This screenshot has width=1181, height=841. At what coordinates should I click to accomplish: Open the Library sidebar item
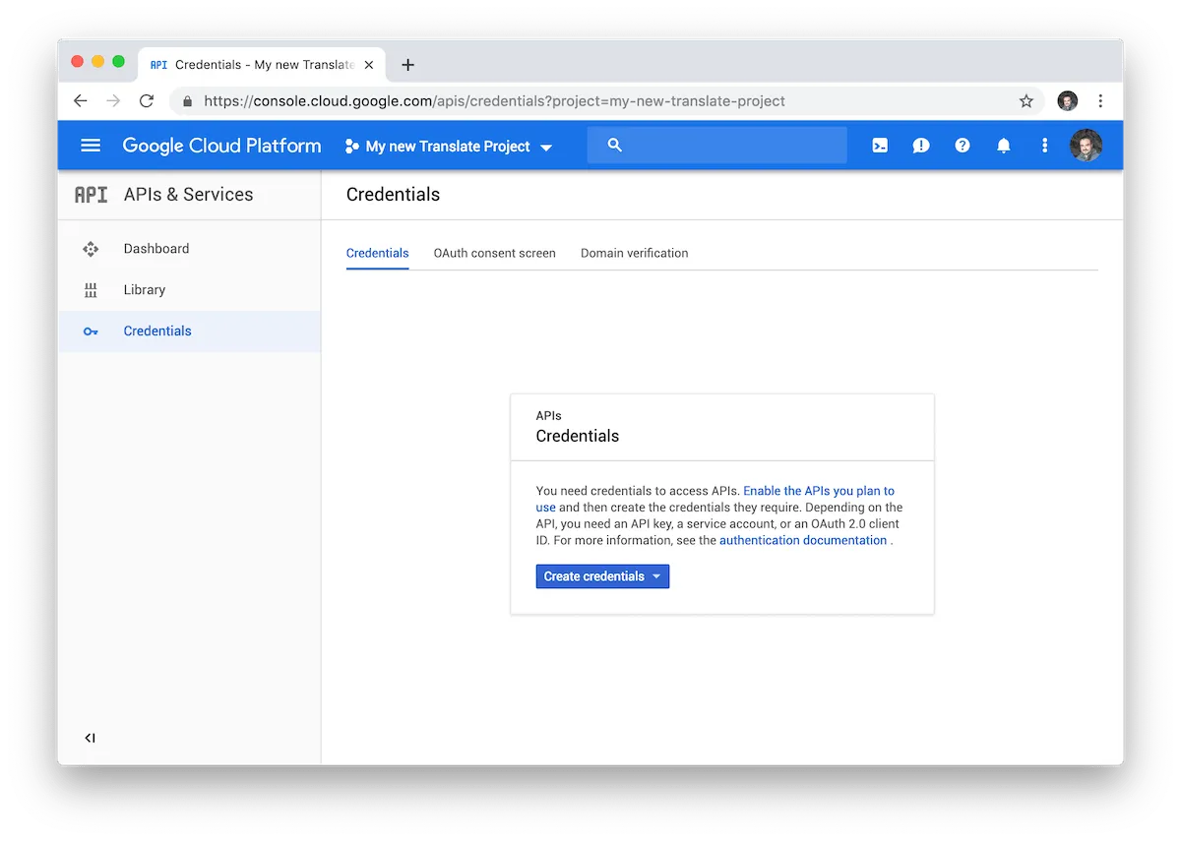tap(189, 290)
